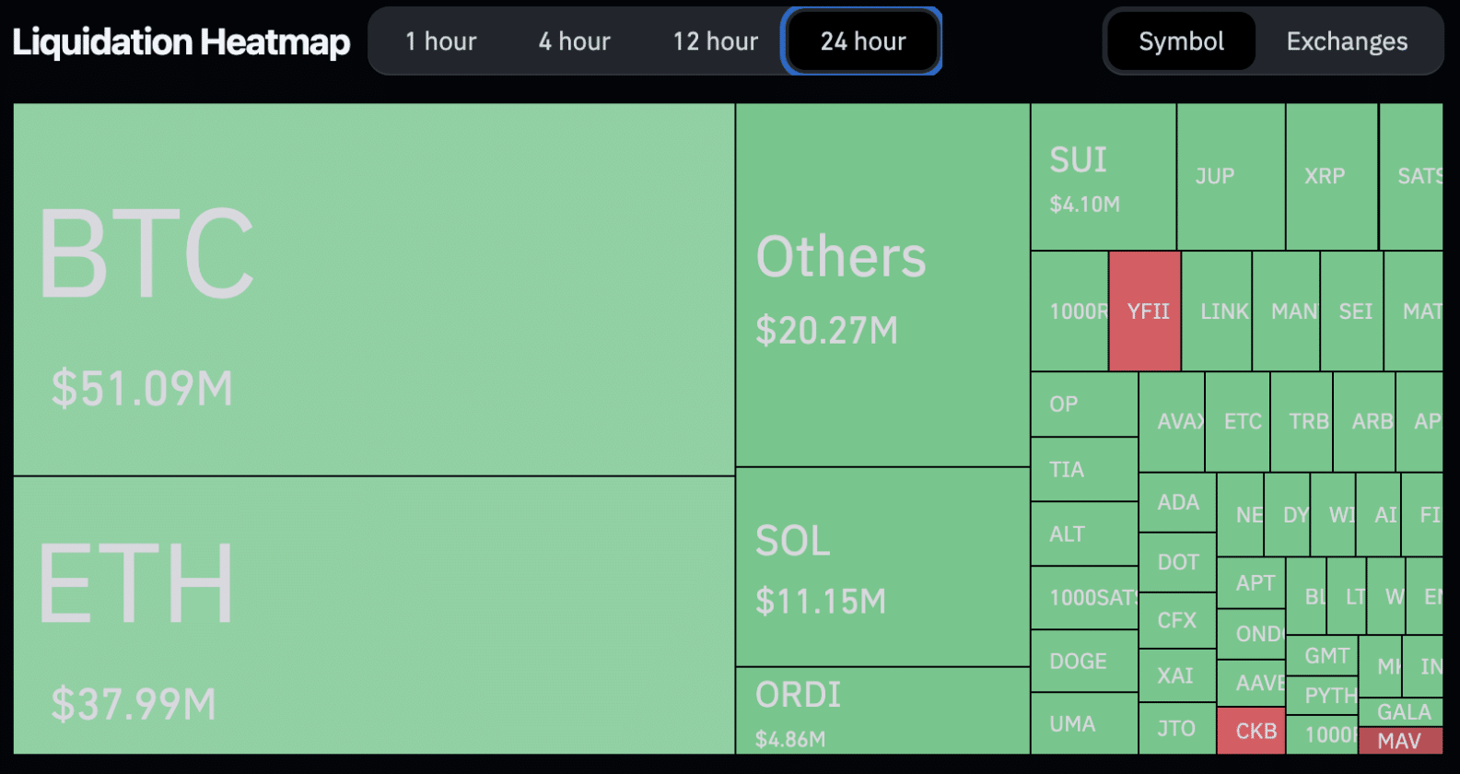Image resolution: width=1460 pixels, height=774 pixels.
Task: Click the DOT heatmap tile
Action: click(1177, 563)
